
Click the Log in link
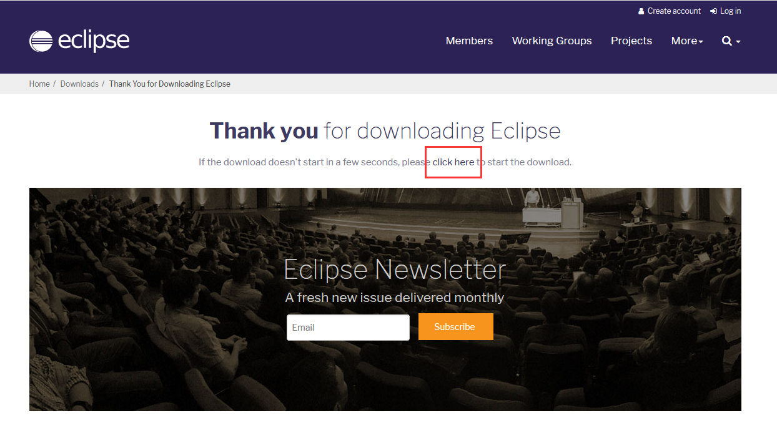[726, 11]
